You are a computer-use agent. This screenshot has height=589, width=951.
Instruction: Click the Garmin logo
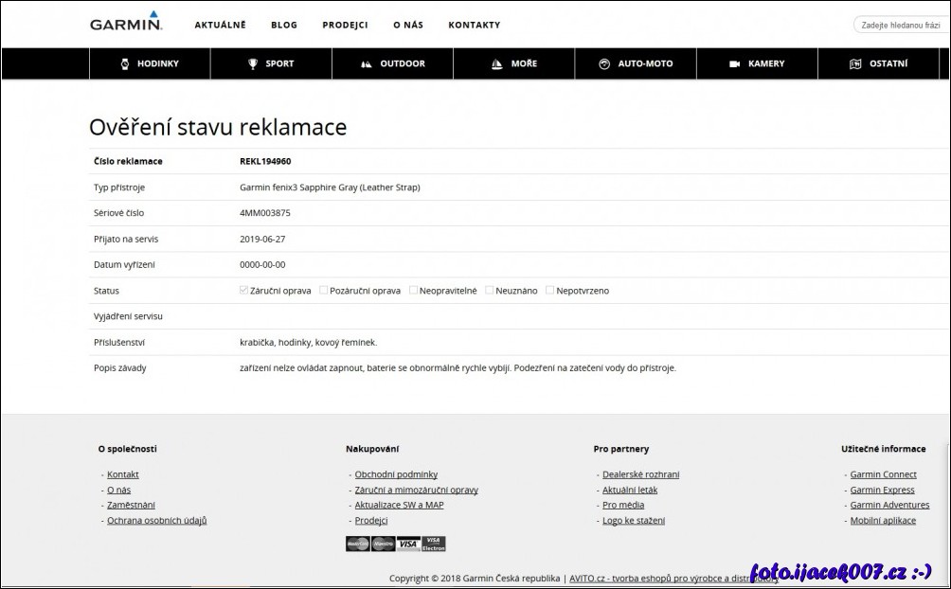(126, 23)
